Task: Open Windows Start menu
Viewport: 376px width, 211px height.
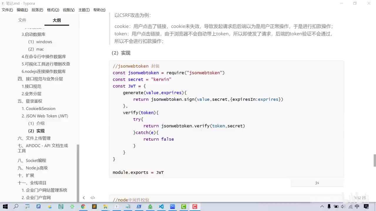Action: pyautogui.click(x=5, y=207)
